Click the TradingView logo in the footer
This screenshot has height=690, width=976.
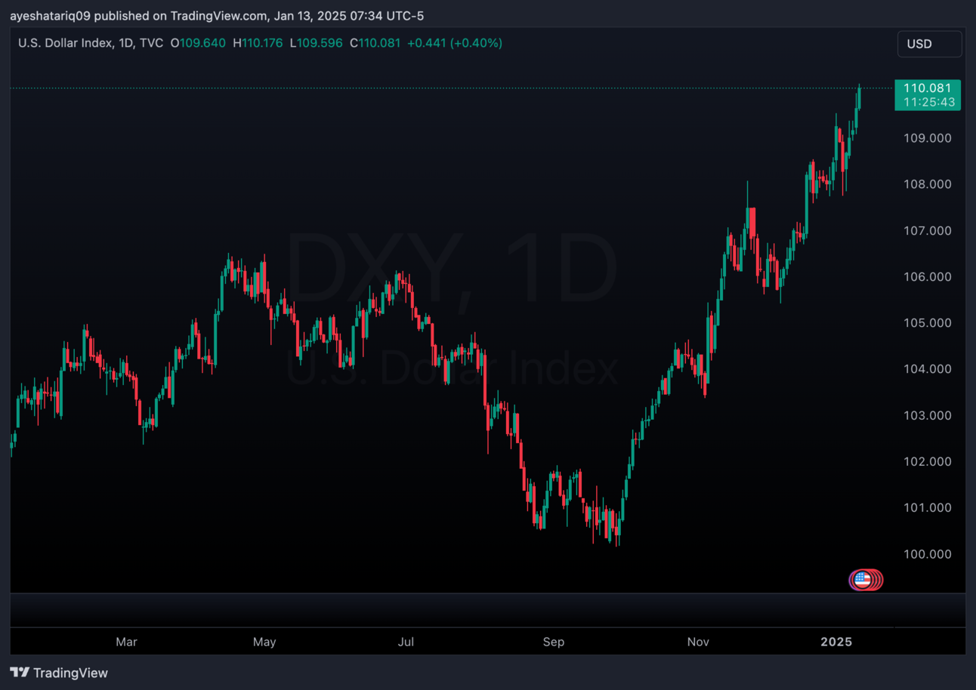59,673
